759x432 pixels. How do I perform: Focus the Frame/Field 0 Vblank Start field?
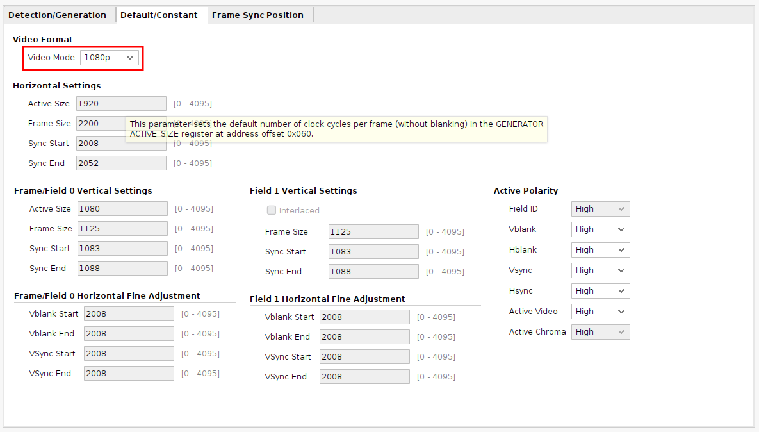pos(129,314)
